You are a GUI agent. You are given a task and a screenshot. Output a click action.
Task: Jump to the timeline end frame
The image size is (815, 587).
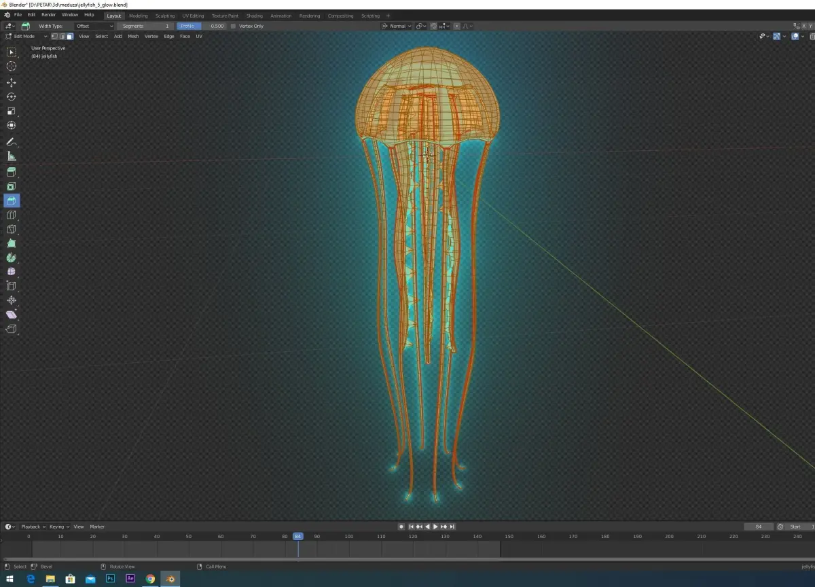click(x=452, y=527)
